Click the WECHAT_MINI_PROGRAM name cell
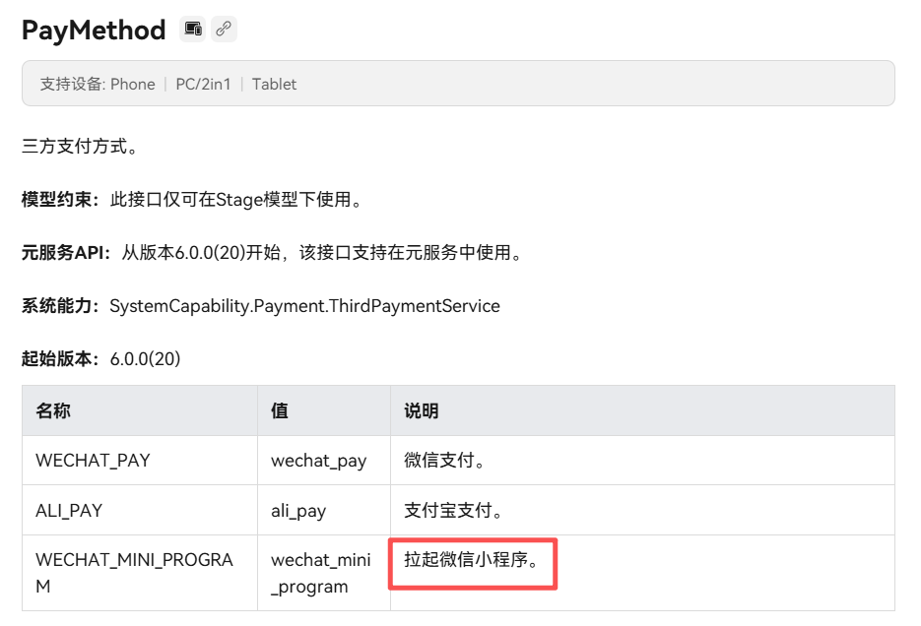921x626 pixels. pos(140,573)
